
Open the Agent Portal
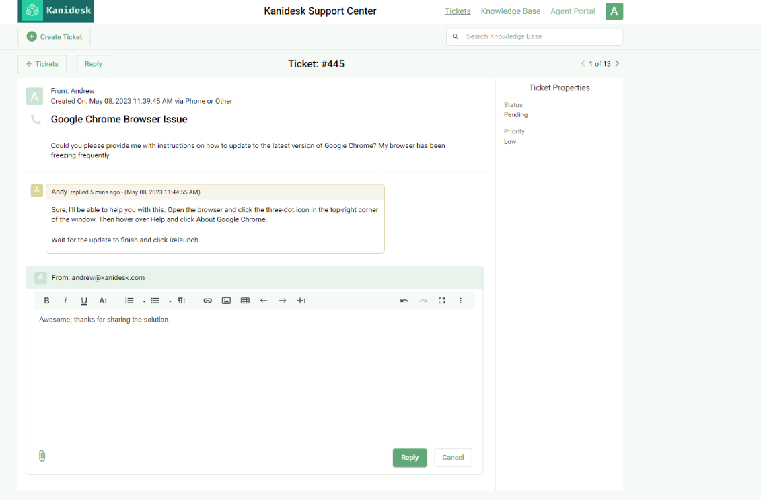(573, 11)
